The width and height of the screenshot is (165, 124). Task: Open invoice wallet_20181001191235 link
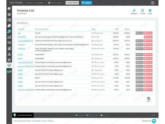point(25,63)
